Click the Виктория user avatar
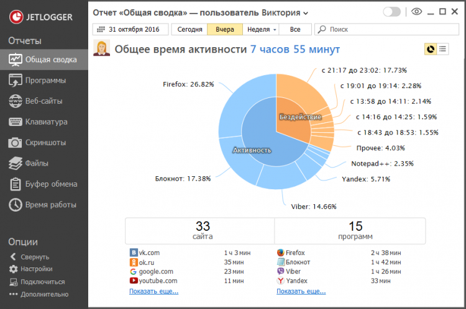Viewport: 466px width, 309px height. (x=102, y=48)
